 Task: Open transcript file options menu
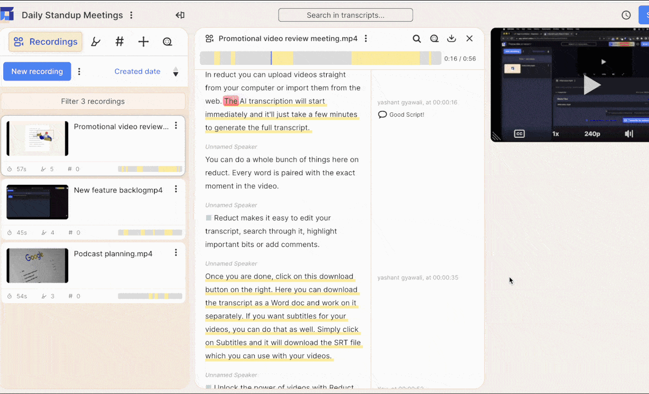(x=366, y=39)
